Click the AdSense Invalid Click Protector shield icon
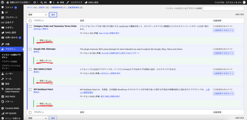 pyautogui.click(x=2, y=89)
